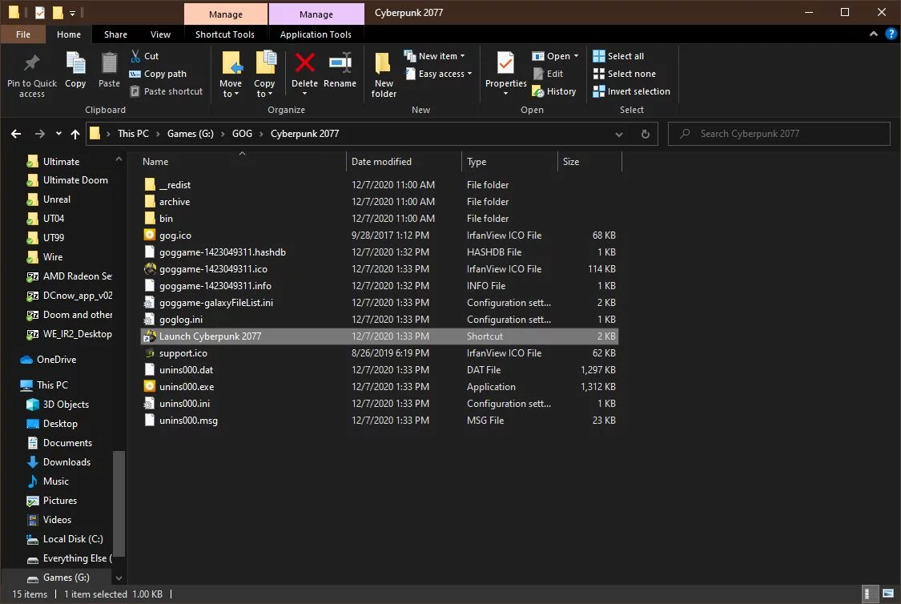Screen dimensions: 901x604
Task: Click Select none
Action: [x=624, y=74]
